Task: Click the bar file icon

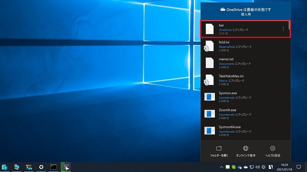Action: 210,29
